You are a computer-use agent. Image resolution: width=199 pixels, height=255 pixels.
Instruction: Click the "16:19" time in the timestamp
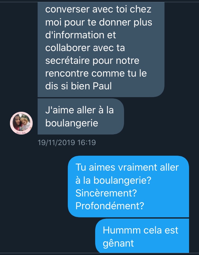click(86, 143)
